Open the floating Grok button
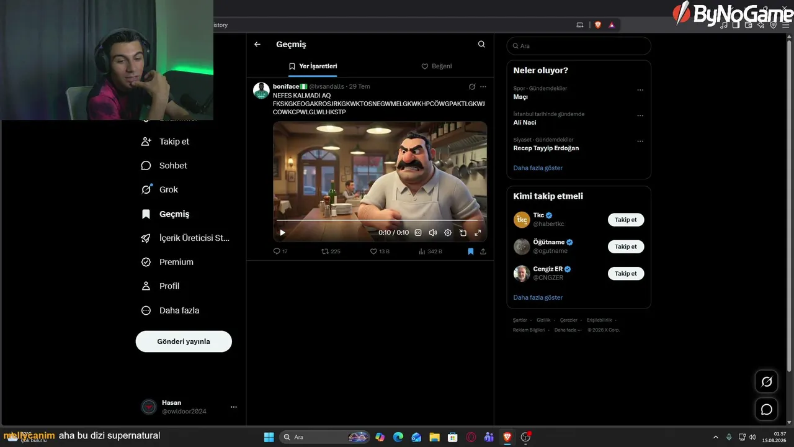794x447 pixels. coord(767,382)
